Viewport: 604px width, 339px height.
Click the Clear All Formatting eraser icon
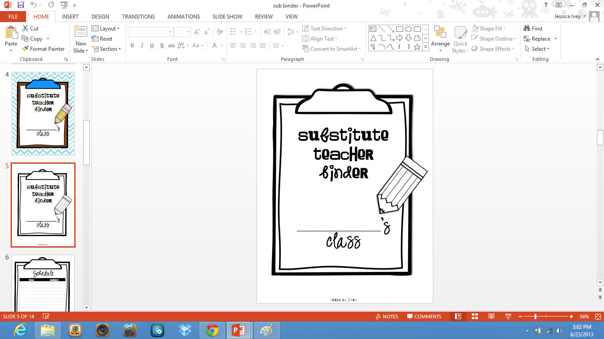coord(220,32)
